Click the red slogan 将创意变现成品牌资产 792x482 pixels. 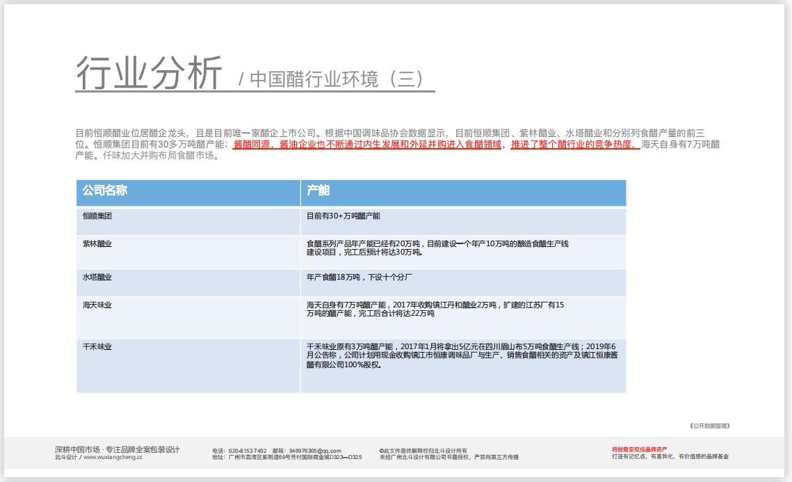639,450
